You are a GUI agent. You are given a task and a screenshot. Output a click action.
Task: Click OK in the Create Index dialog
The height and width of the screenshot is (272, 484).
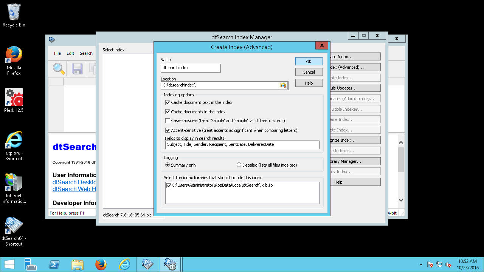point(309,62)
